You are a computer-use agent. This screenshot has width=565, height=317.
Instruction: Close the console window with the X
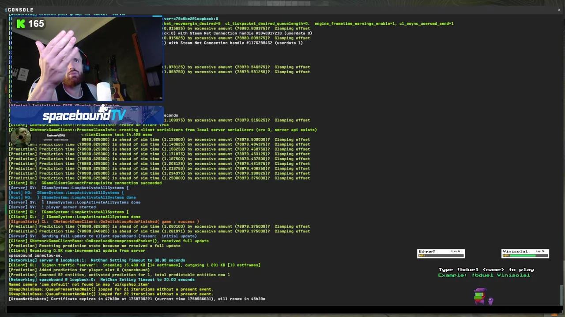pos(559,10)
